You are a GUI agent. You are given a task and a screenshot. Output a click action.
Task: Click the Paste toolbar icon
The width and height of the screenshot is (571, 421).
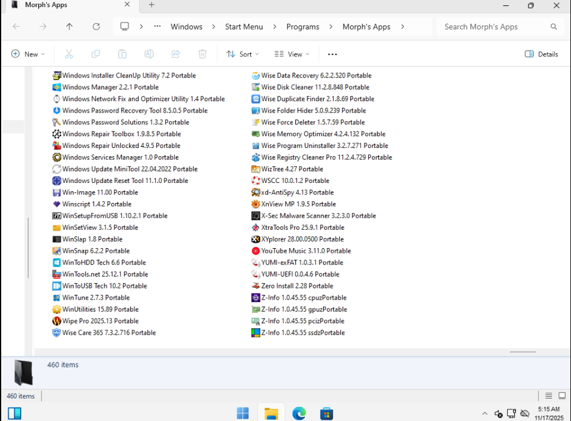coord(122,54)
